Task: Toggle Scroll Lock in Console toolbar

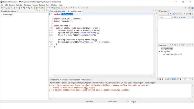Action: tap(168, 79)
